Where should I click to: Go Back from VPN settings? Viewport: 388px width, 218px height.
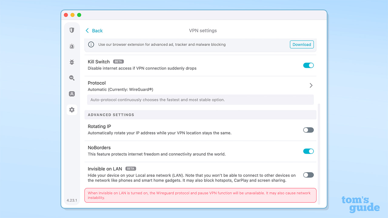coord(94,31)
